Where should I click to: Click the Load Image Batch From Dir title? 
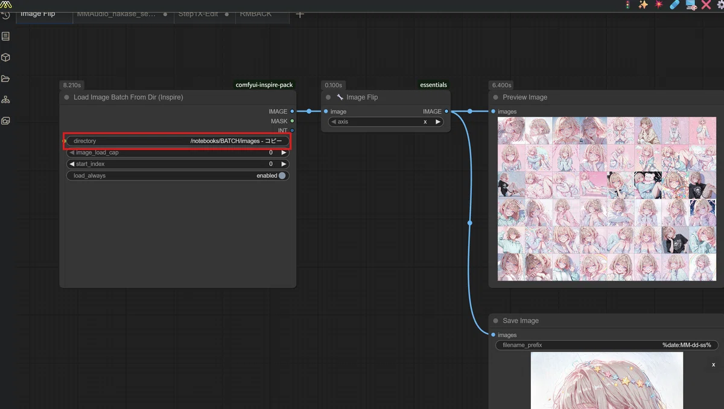(129, 97)
